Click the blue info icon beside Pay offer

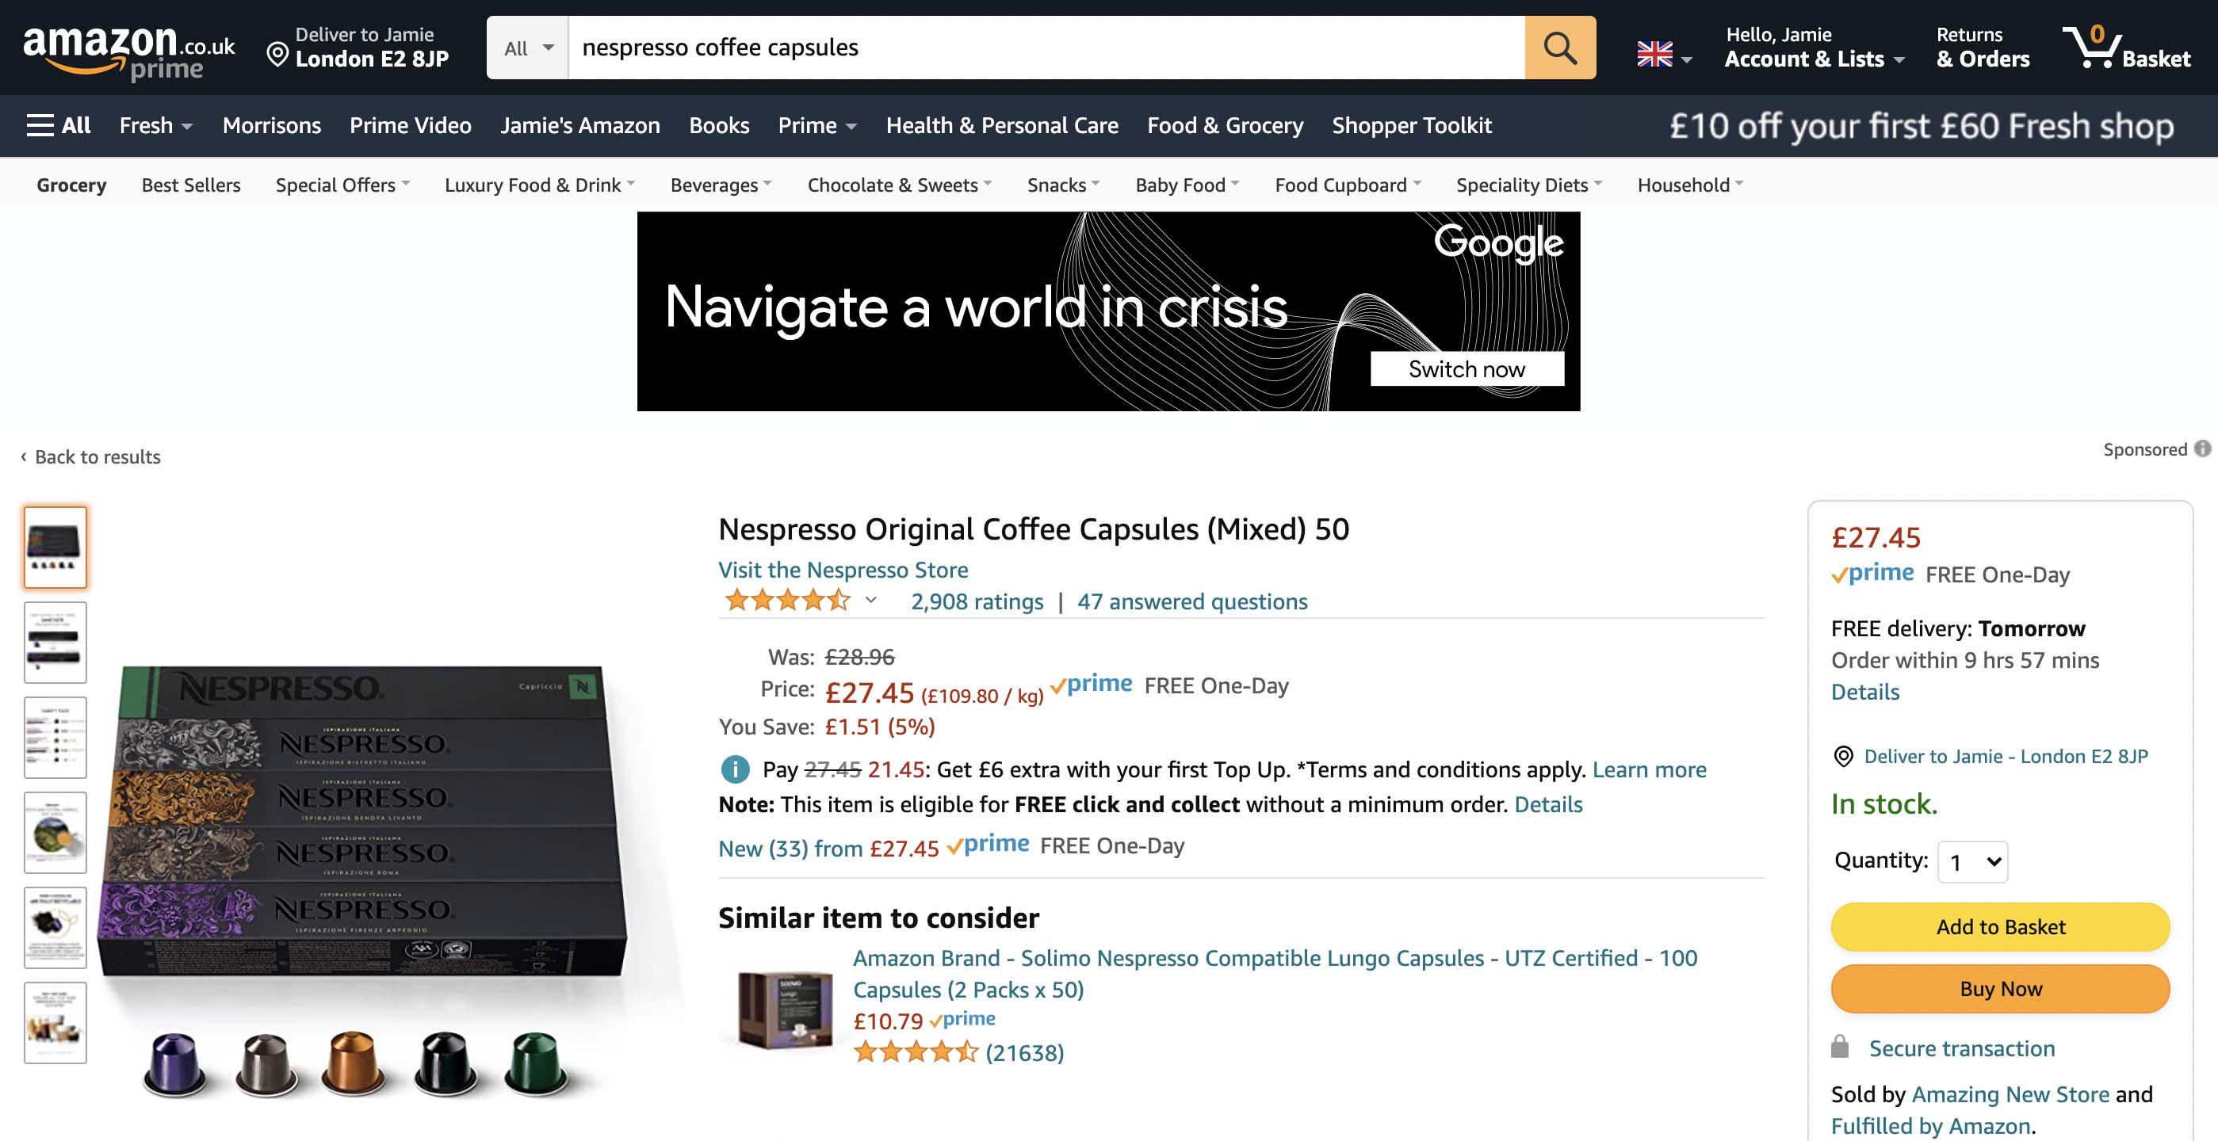(735, 769)
